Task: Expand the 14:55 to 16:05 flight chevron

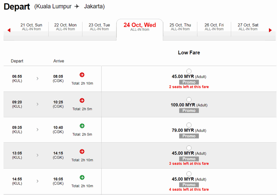Action: [x=38, y=181]
